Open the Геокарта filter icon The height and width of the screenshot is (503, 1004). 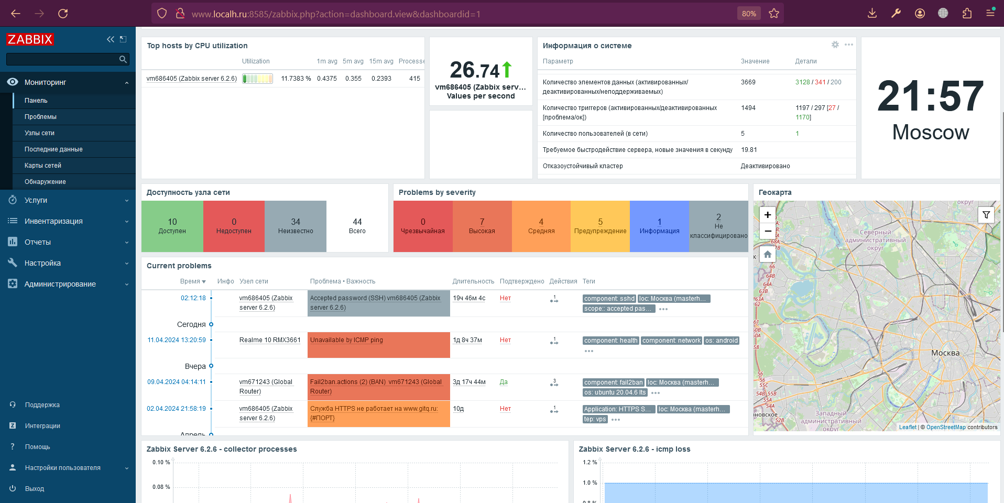986,215
